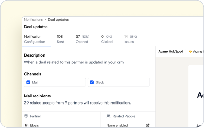The height and width of the screenshot is (128, 204).
Task: Click the handshake emoji beside Acme tab
Action: click(190, 52)
